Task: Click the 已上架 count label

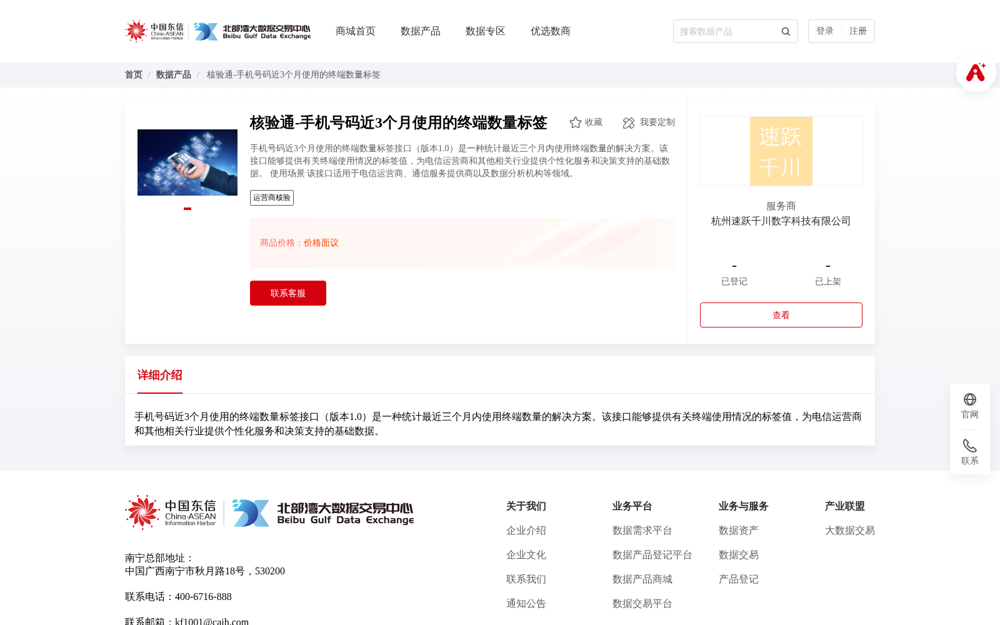Action: click(828, 282)
